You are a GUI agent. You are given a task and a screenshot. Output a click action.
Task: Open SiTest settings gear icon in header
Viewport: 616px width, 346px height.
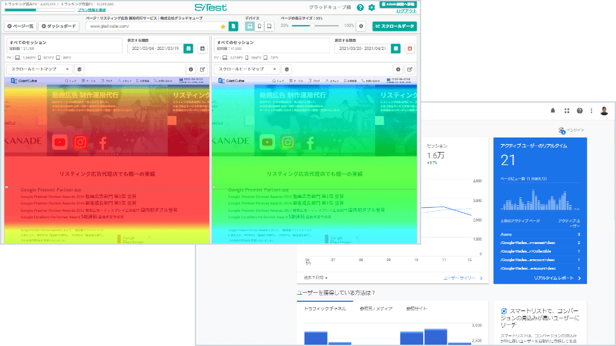(372, 8)
